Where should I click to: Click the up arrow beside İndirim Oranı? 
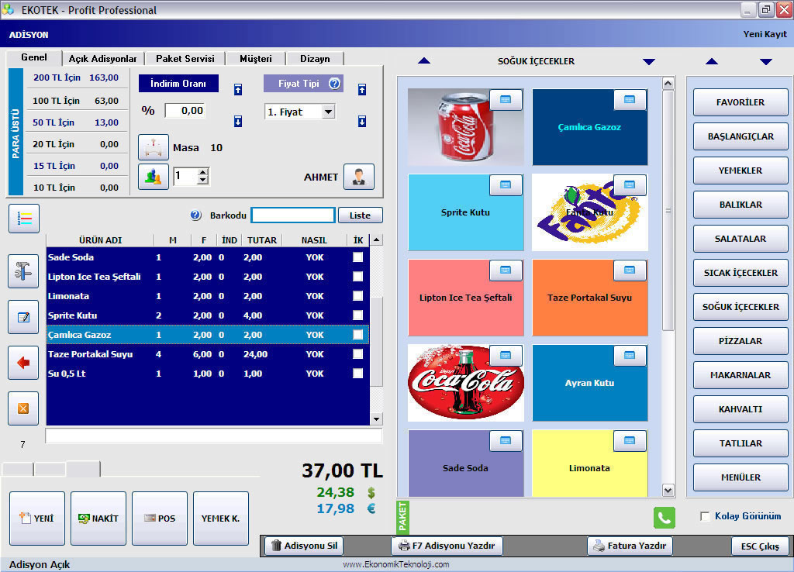[x=238, y=90]
